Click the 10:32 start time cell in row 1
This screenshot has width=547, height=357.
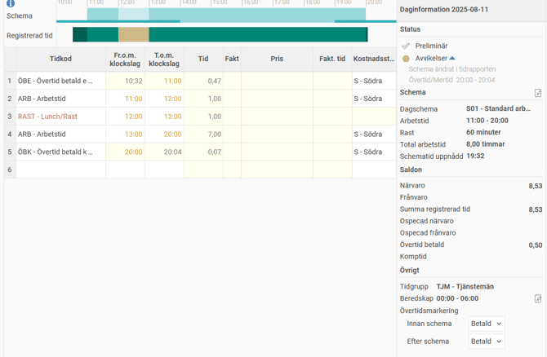click(x=125, y=81)
